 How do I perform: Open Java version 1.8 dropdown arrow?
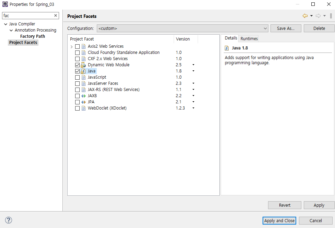[193, 71]
